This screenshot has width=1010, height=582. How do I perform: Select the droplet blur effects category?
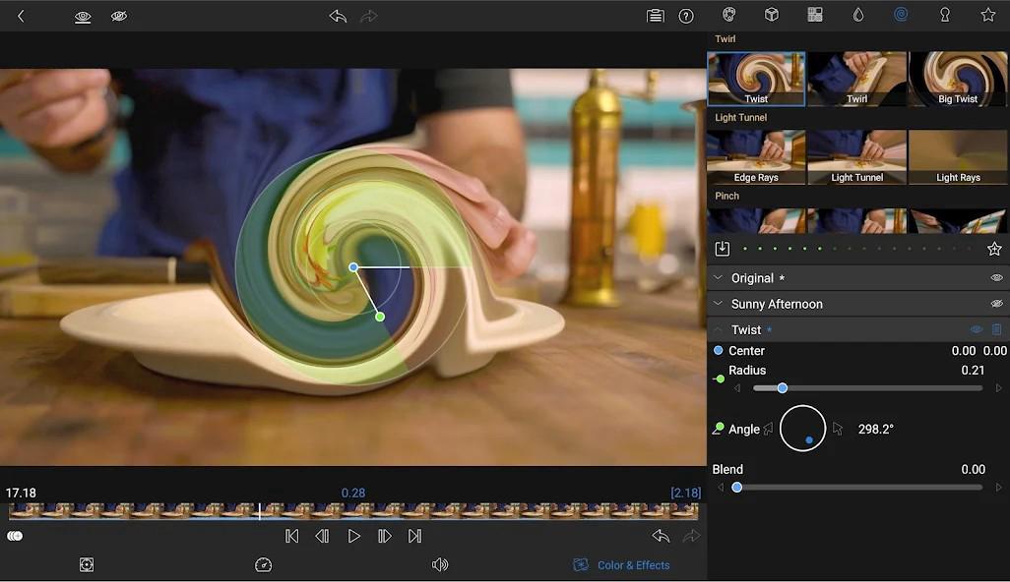click(x=855, y=15)
